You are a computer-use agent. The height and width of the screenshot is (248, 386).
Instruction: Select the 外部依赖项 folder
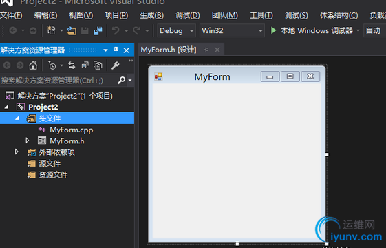56,152
